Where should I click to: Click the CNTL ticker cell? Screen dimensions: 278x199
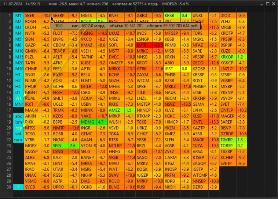click(x=200, y=122)
